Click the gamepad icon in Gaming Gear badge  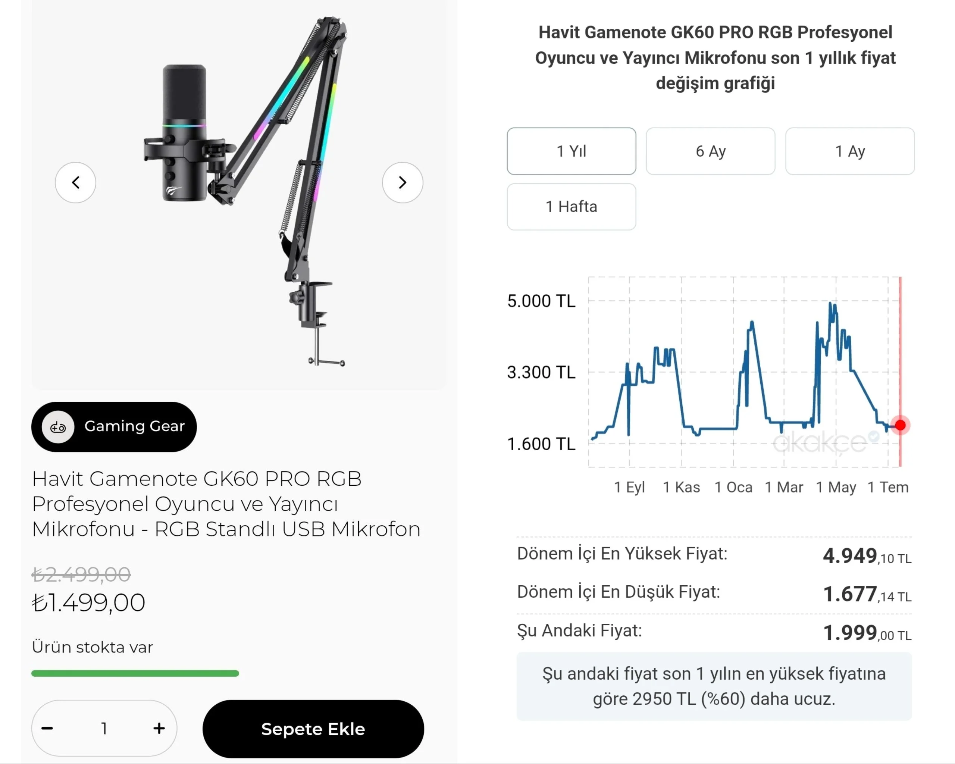(58, 427)
